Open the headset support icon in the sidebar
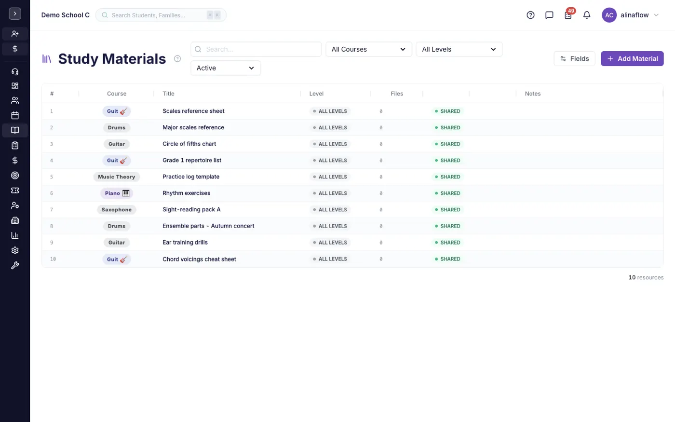Screen dimensions: 675x422 15,72
